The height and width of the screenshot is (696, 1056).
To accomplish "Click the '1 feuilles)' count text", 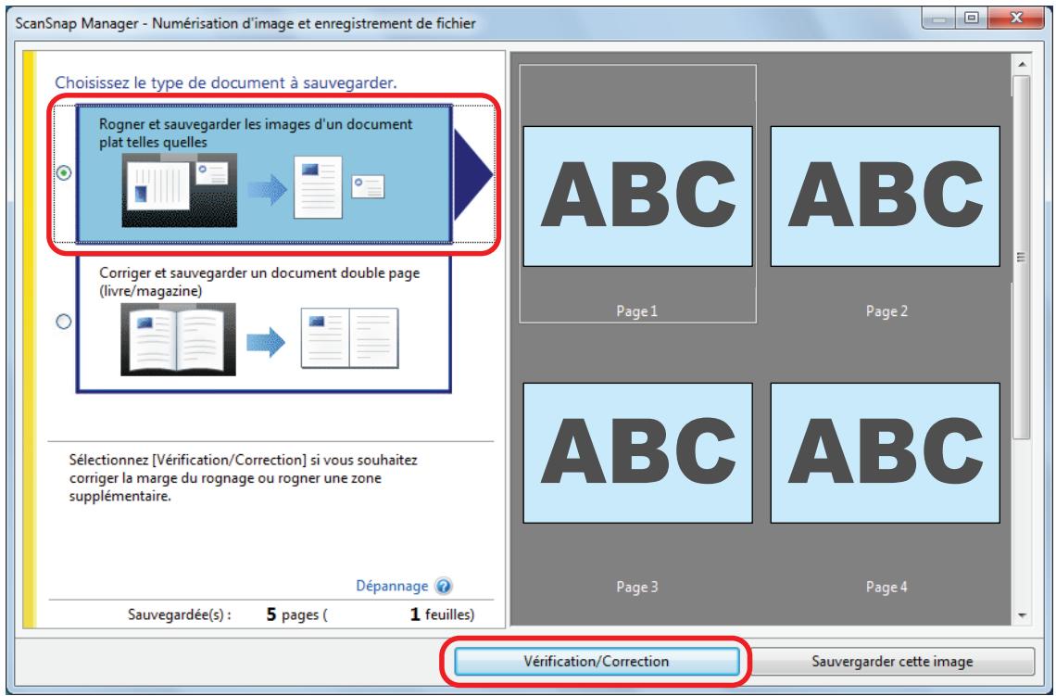I will (x=443, y=614).
